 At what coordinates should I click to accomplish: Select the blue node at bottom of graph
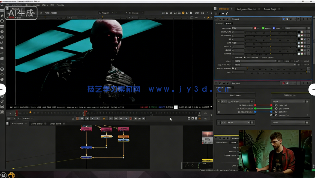click(86, 158)
